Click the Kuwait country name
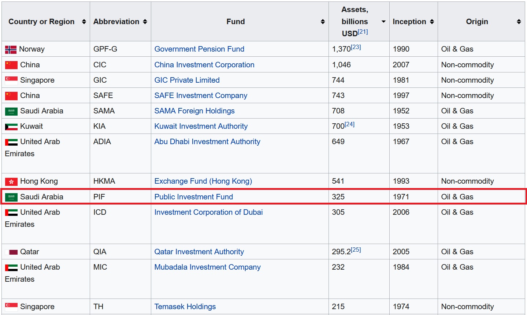Image resolution: width=527 pixels, height=315 pixels. (x=31, y=126)
